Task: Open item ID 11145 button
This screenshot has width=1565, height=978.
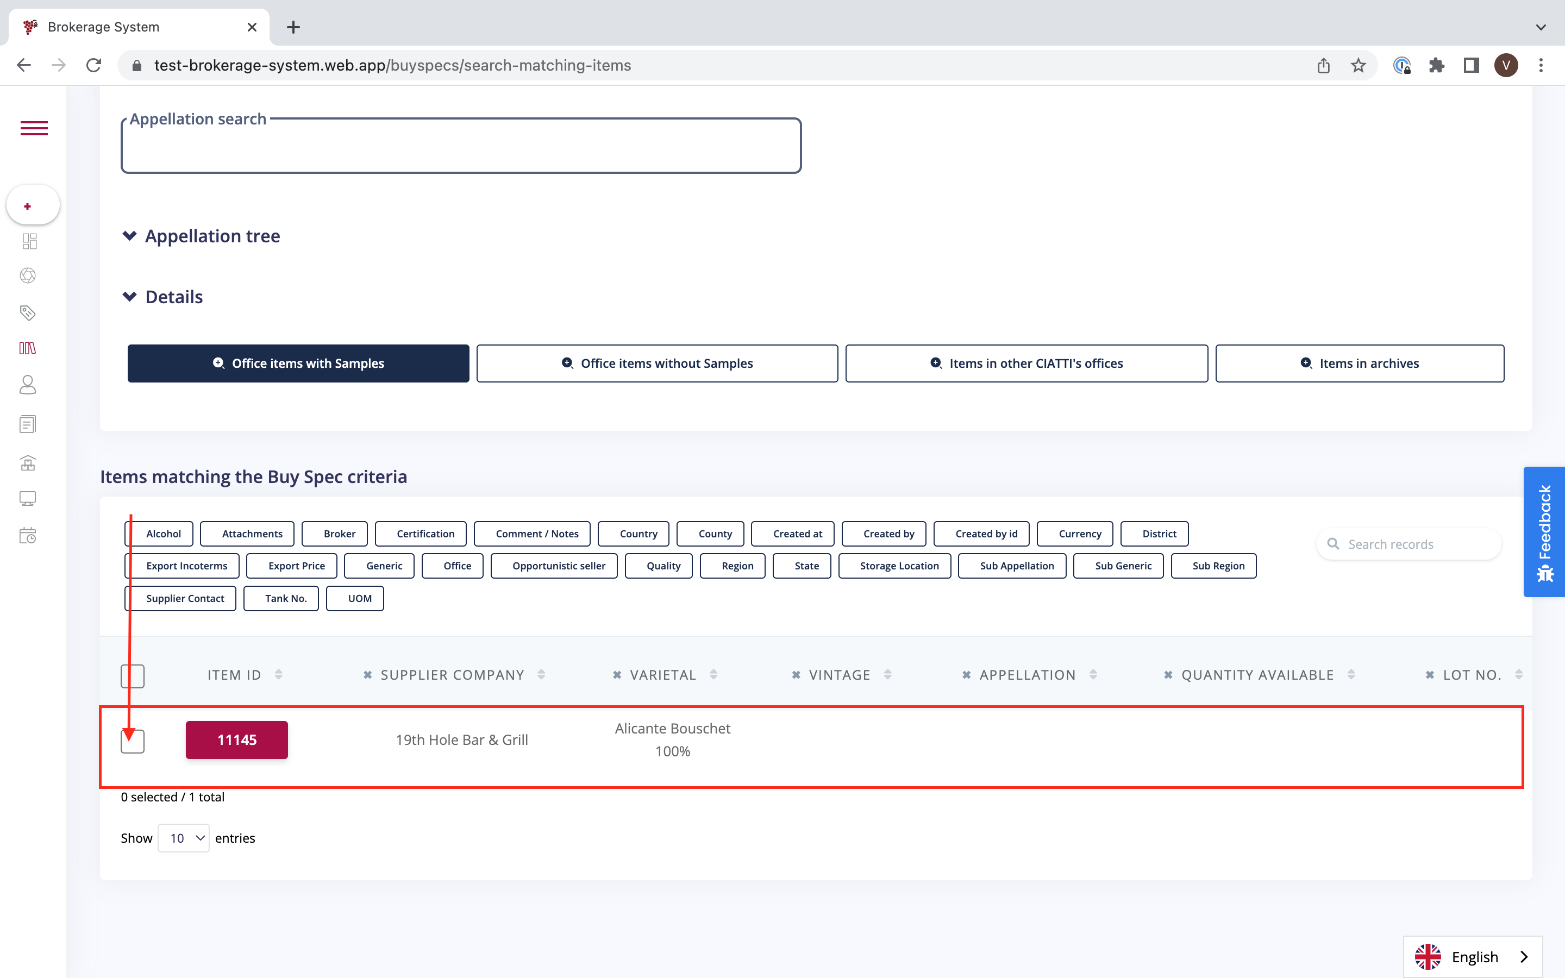Action: (237, 740)
